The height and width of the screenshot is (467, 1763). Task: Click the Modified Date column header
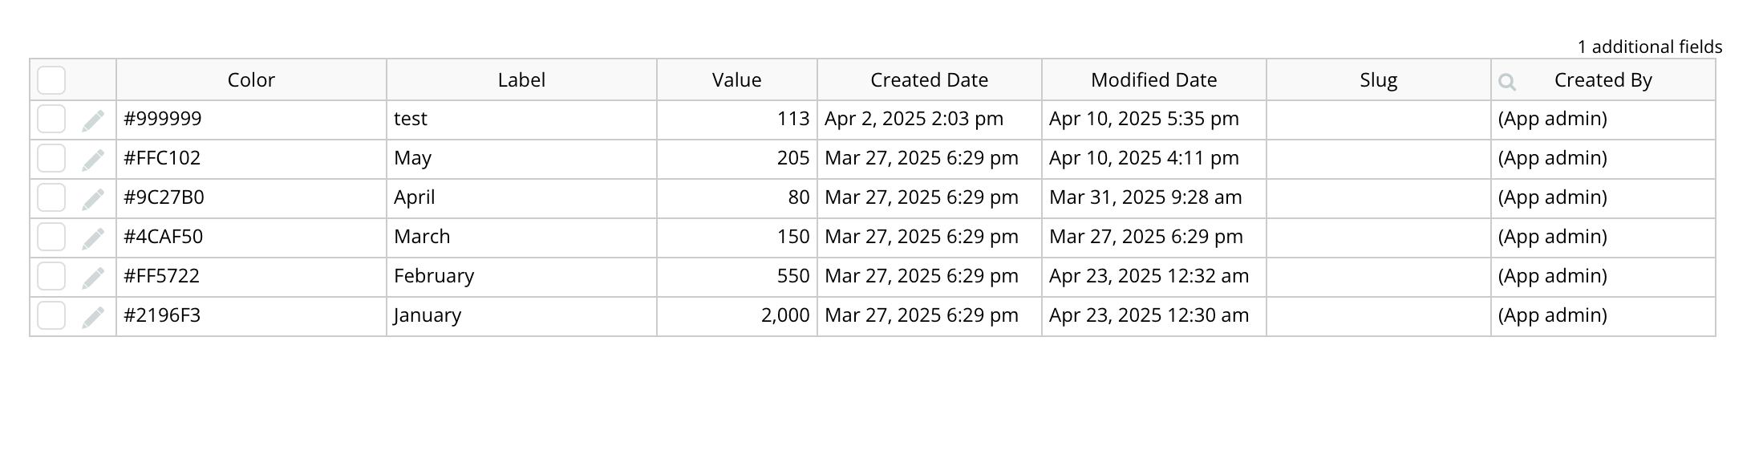[x=1153, y=80]
